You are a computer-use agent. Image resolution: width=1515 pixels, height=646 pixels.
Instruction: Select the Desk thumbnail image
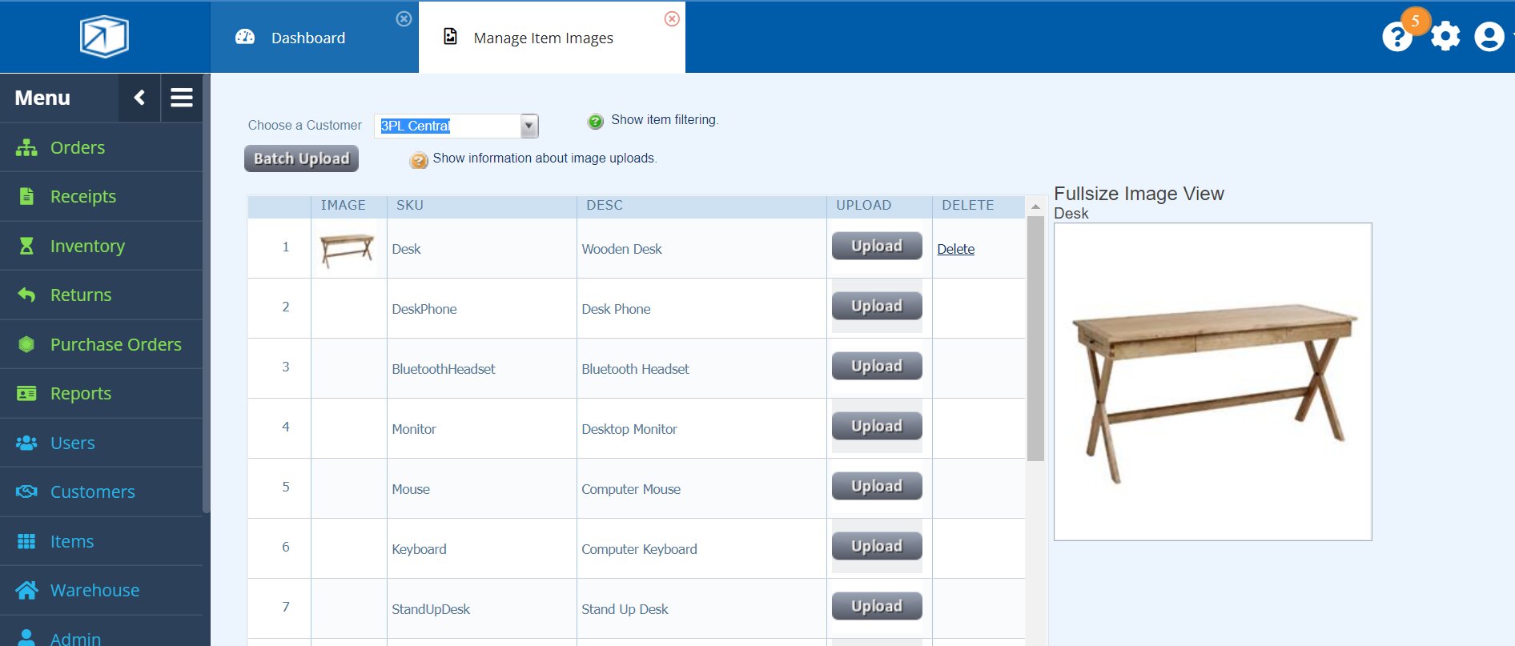pyautogui.click(x=348, y=249)
